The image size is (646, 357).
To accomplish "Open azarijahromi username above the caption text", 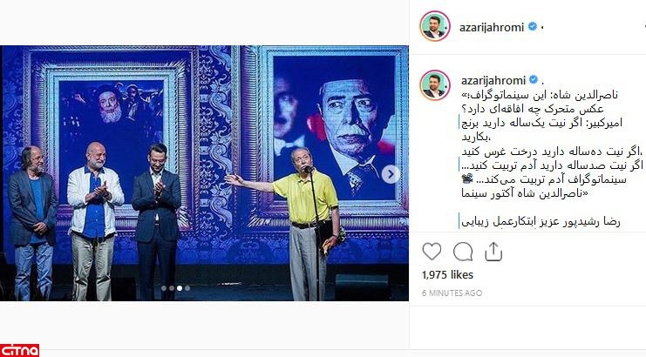I will [x=493, y=80].
